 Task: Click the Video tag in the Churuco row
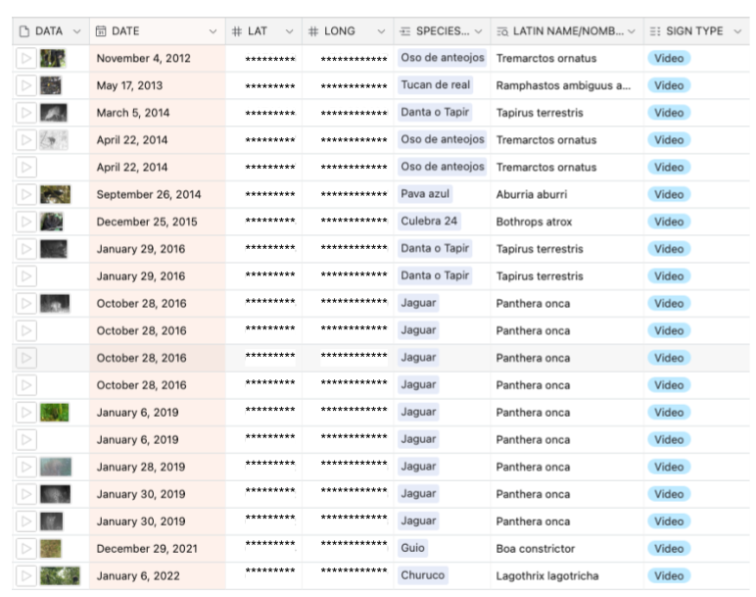[669, 575]
